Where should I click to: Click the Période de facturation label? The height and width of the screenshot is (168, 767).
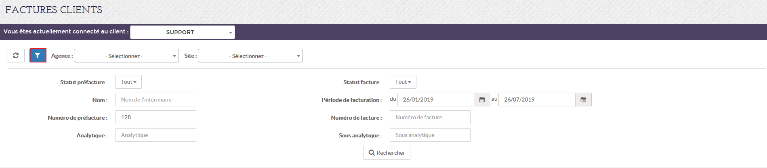coord(352,100)
